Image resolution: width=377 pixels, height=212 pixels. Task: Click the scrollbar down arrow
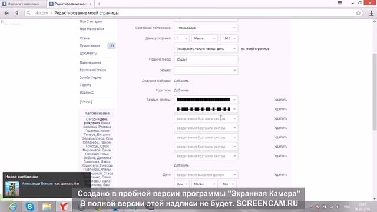coord(375,199)
